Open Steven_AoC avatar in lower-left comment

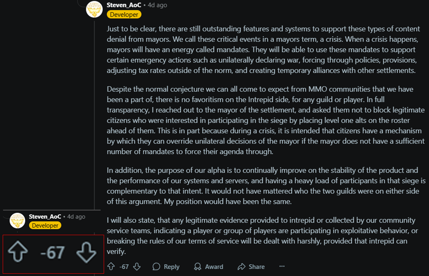17,220
